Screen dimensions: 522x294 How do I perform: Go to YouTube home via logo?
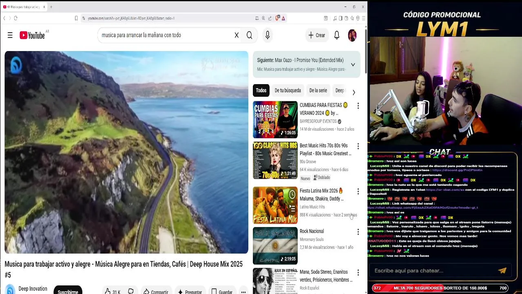coord(32,35)
